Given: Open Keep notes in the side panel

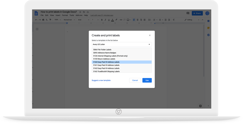Looking at the screenshot, I should pyautogui.click(x=208, y=28).
